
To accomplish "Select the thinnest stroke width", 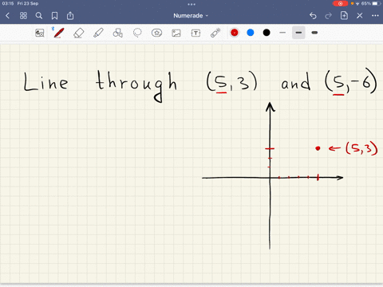I will 282,33.
